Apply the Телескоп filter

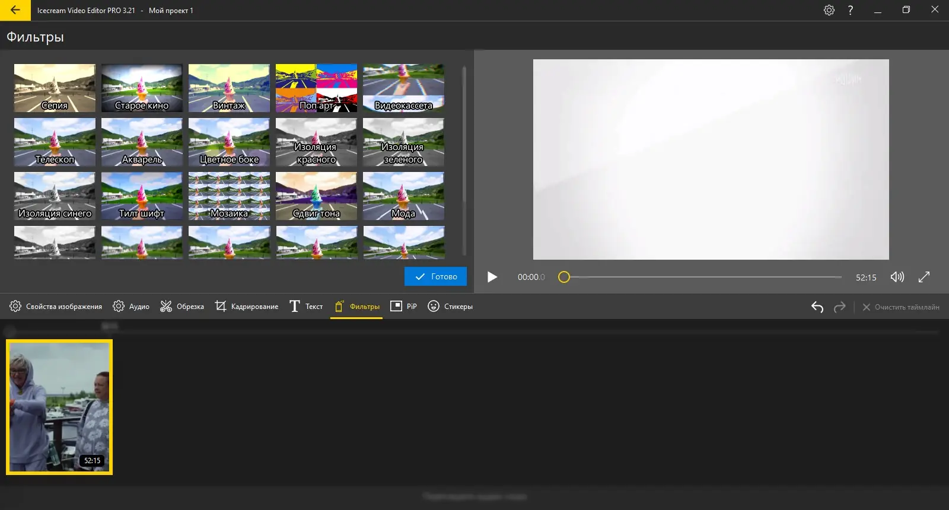click(x=55, y=142)
